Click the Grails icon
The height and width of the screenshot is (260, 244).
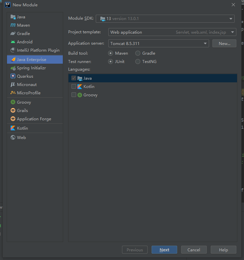(13, 110)
